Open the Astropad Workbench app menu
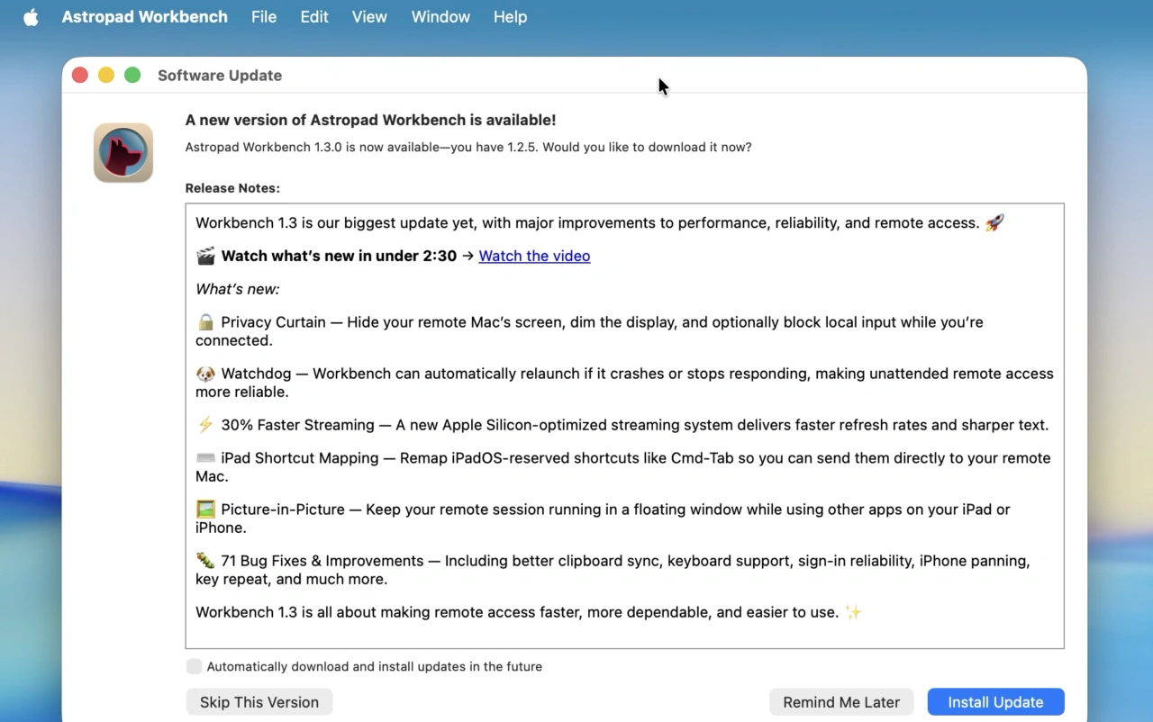Image resolution: width=1153 pixels, height=722 pixels. pyautogui.click(x=144, y=17)
